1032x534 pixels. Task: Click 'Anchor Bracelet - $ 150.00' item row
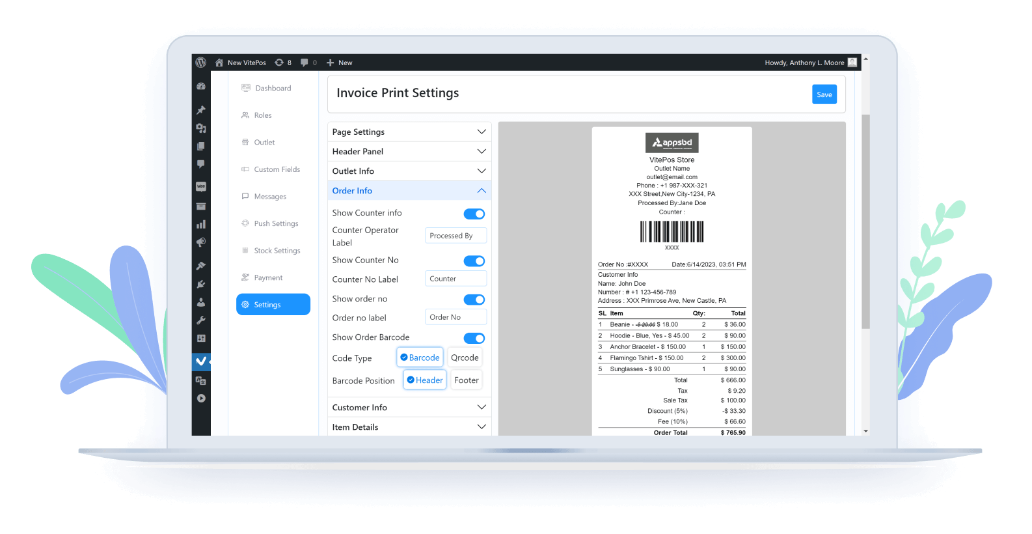672,347
